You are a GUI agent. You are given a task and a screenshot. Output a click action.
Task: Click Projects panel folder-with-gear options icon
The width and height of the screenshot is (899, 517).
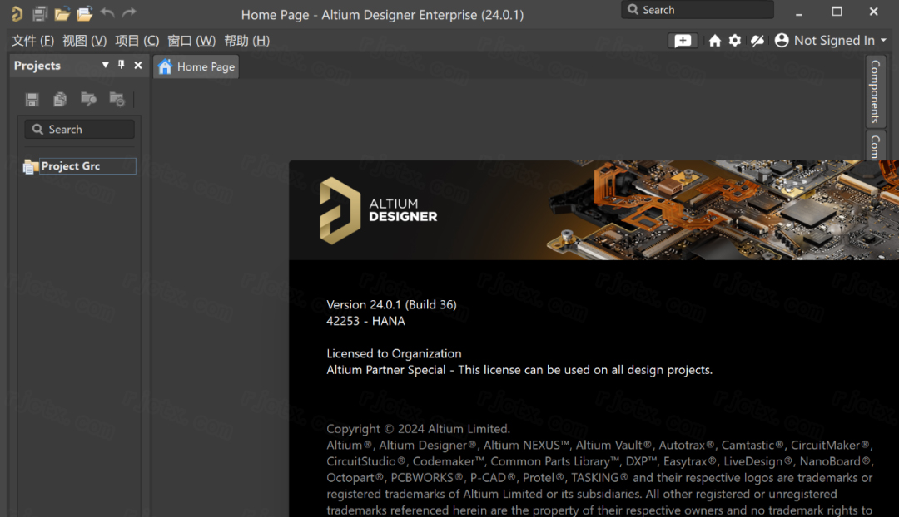coord(117,100)
